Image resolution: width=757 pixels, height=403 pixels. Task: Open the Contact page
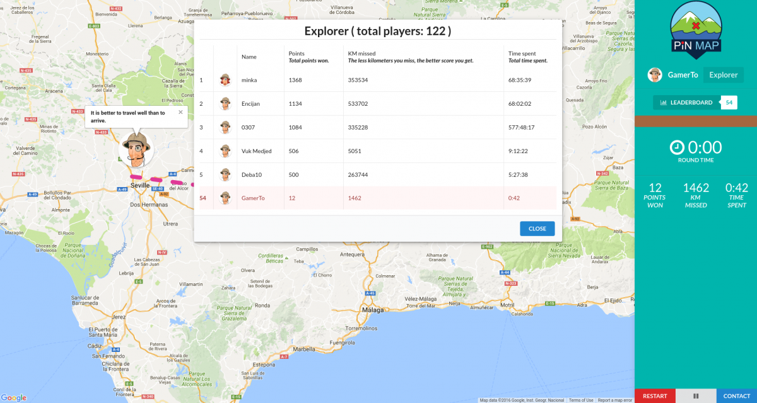736,396
